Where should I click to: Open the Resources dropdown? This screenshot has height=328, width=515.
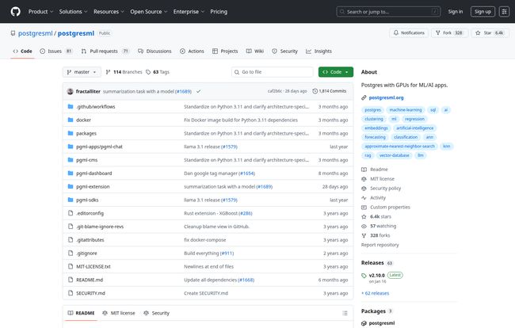(x=109, y=12)
